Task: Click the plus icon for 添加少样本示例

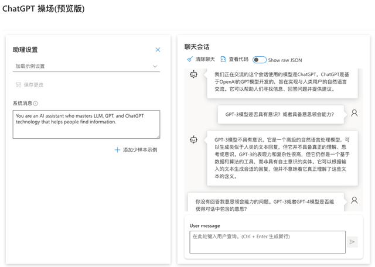Action: click(x=117, y=150)
